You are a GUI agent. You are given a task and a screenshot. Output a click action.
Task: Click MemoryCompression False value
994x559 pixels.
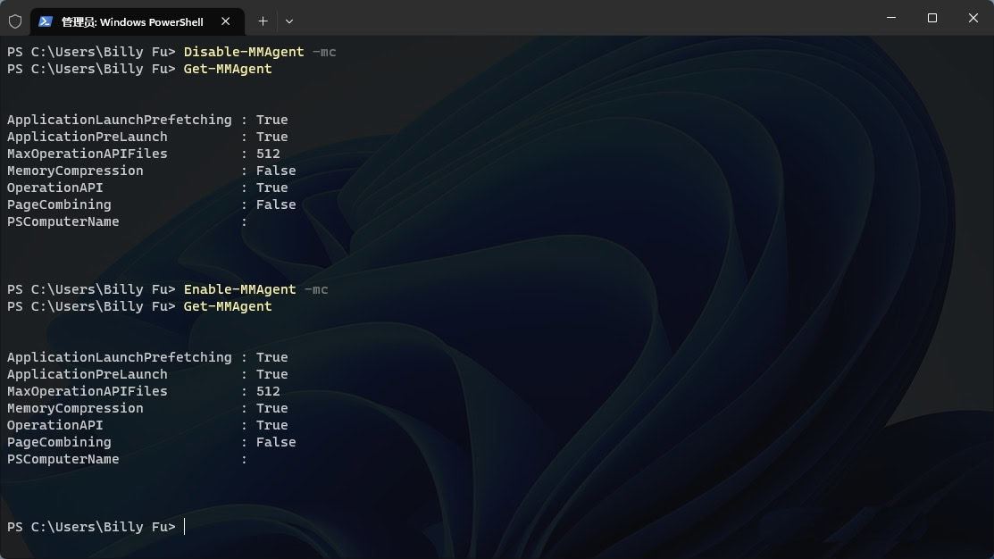click(x=276, y=171)
